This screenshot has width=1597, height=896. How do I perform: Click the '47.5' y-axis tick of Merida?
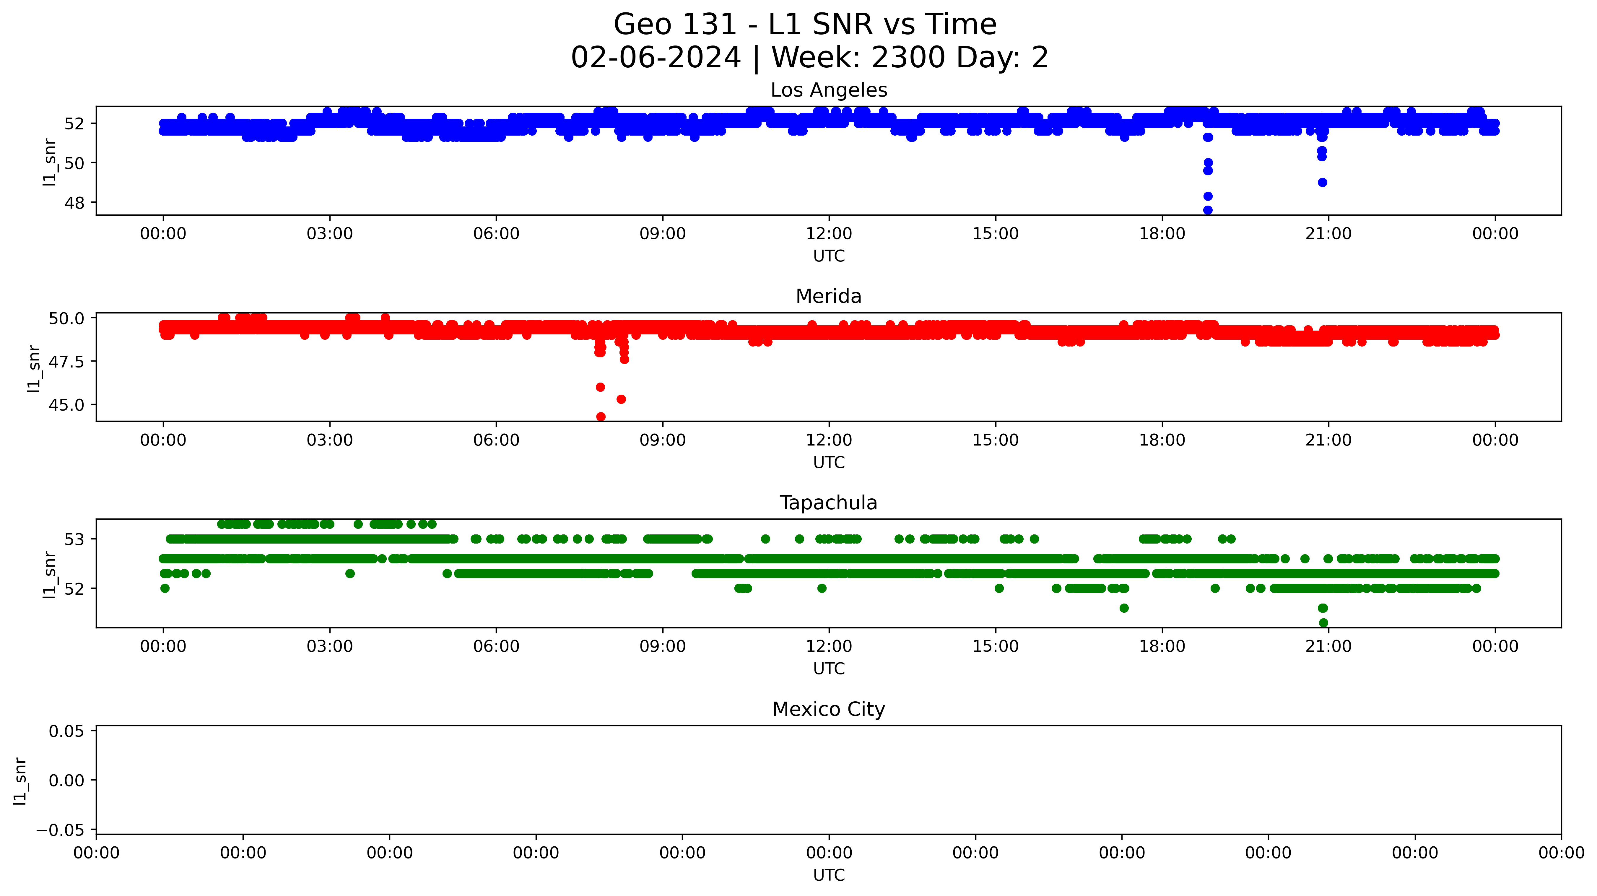(x=66, y=362)
